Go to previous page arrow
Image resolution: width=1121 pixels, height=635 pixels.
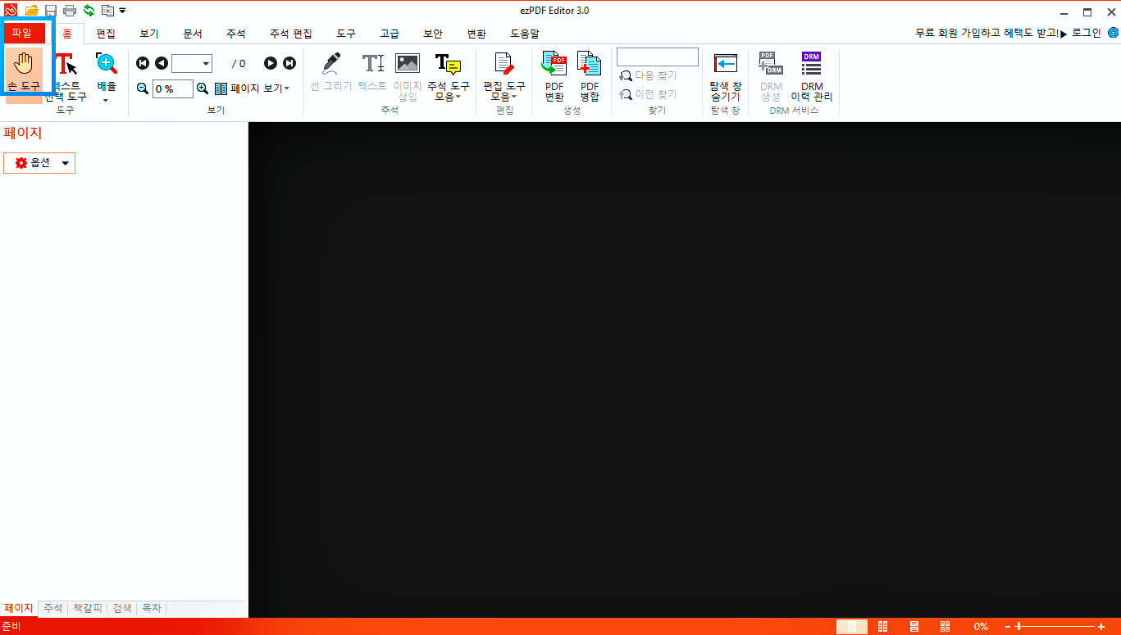point(162,63)
